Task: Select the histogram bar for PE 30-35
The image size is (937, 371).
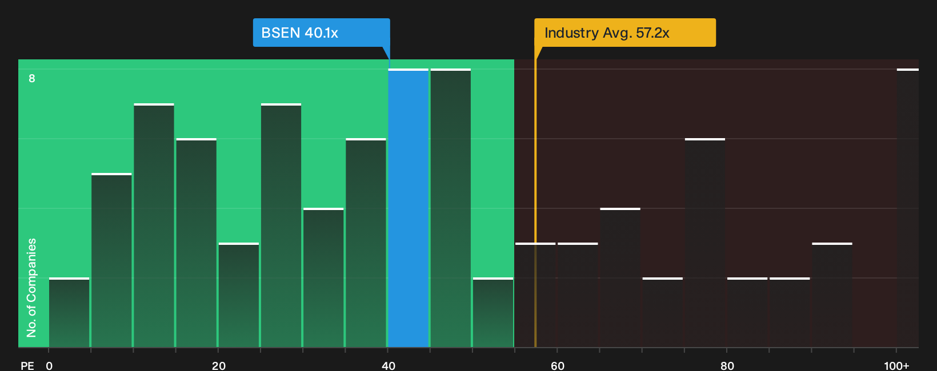Action: click(323, 278)
